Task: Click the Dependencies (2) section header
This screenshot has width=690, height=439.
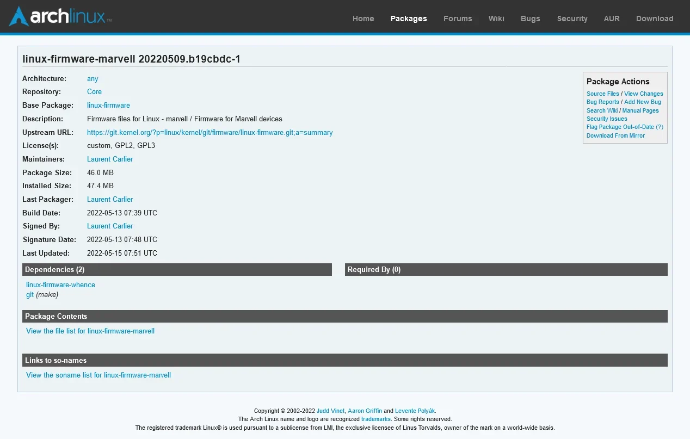Action: 177,270
